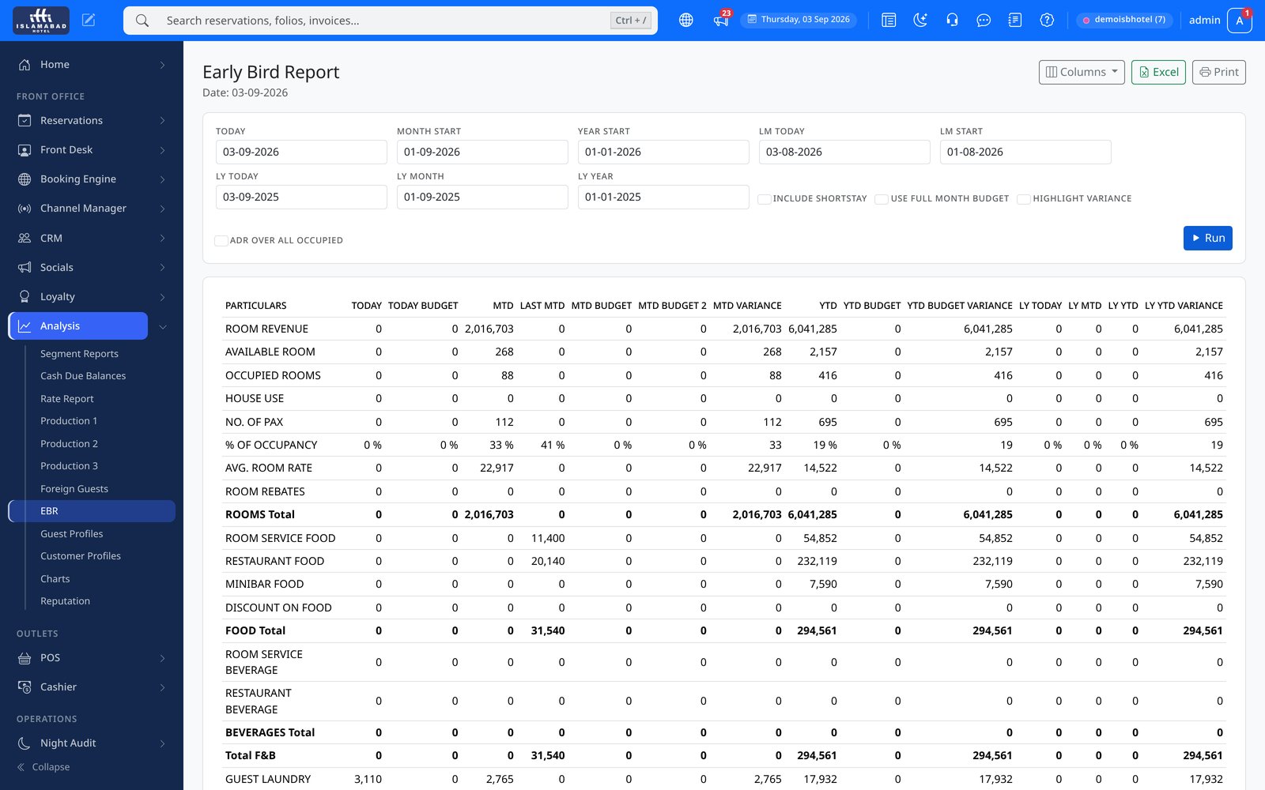1265x790 pixels.
Task: Click the Loyalty badge icon
Action: point(25,297)
